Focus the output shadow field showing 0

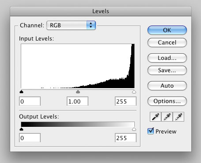(x=30, y=138)
